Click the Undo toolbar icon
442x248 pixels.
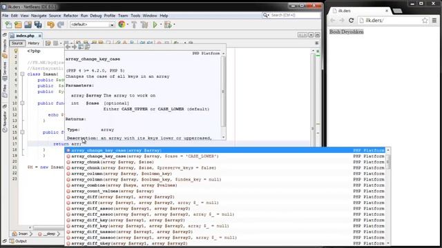[50, 25]
